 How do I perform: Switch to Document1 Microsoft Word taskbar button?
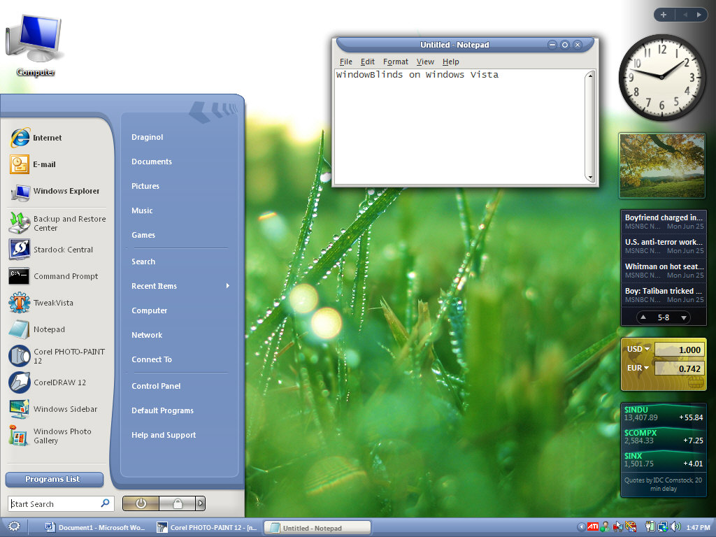tap(95, 527)
